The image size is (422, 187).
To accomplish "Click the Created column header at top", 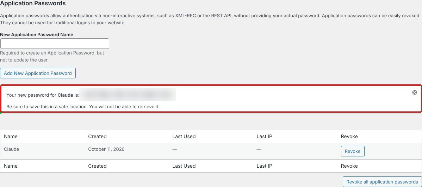I will click(98, 136).
